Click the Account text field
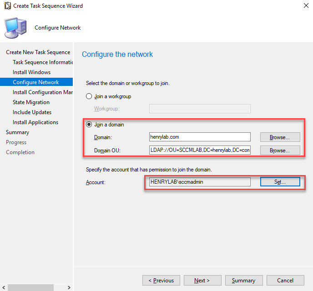 click(x=200, y=182)
